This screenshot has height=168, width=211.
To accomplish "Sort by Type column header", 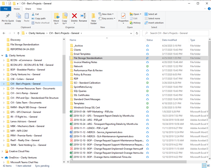I will click(192, 40).
